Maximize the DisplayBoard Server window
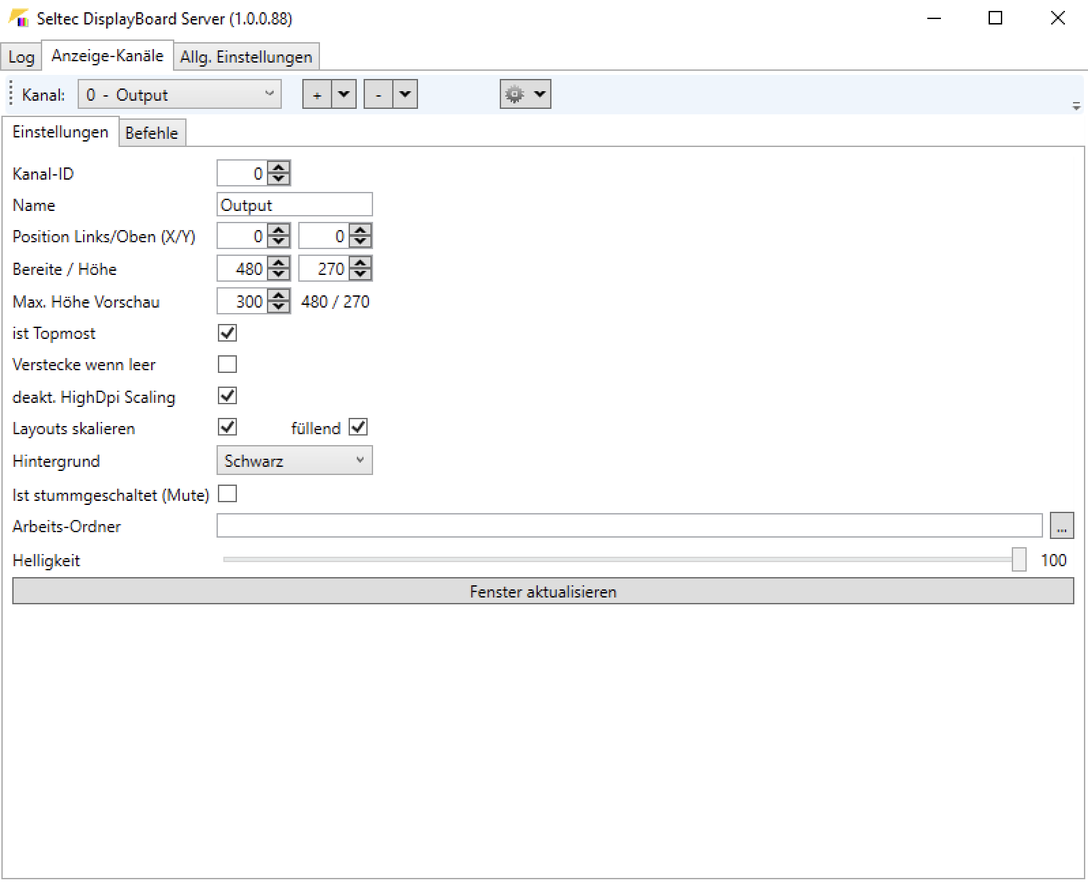The width and height of the screenshot is (1088, 882). (995, 18)
